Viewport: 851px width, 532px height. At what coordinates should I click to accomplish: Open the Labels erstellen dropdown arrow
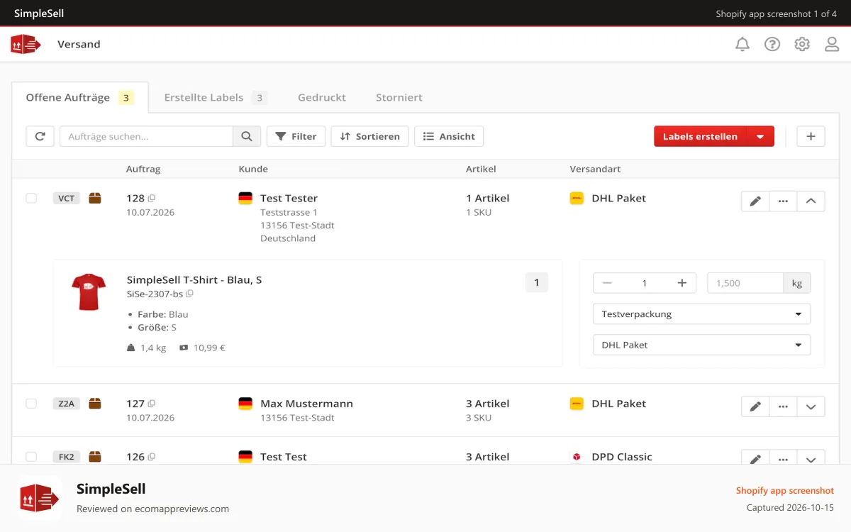click(x=760, y=136)
